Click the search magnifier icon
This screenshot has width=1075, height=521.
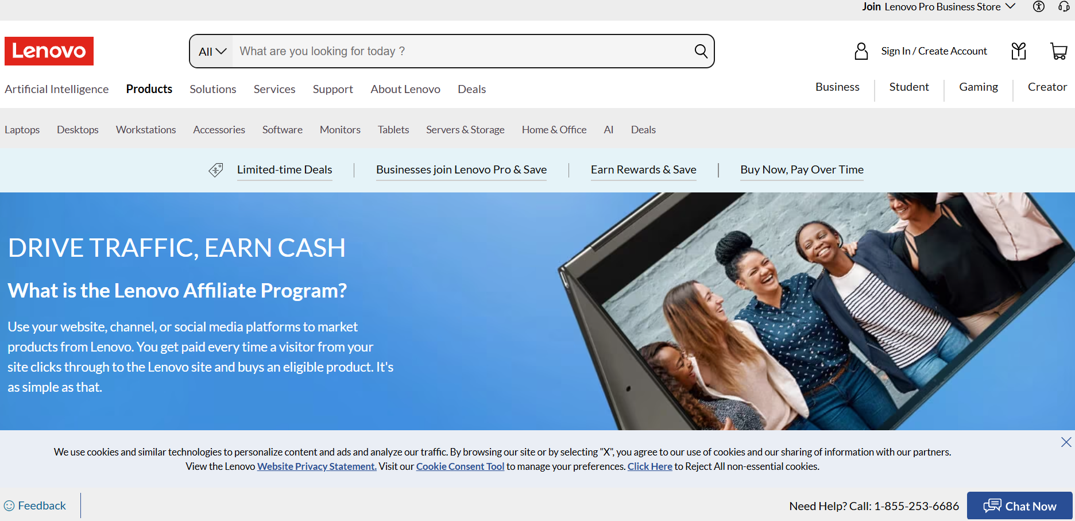click(x=701, y=51)
